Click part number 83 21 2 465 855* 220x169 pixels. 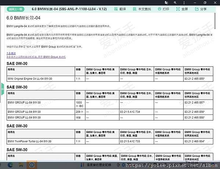(195, 79)
